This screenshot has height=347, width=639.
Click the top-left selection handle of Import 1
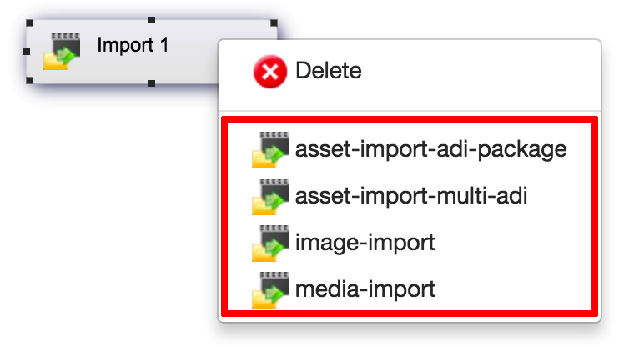tap(29, 23)
